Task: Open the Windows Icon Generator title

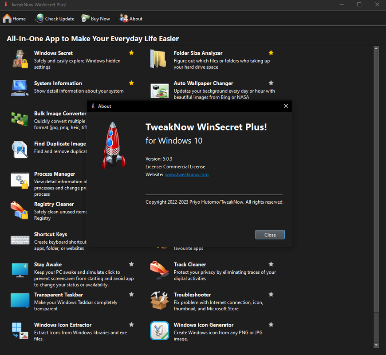Action: [204, 325]
